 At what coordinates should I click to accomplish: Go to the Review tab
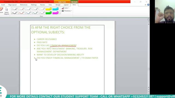(x=43, y=5)
